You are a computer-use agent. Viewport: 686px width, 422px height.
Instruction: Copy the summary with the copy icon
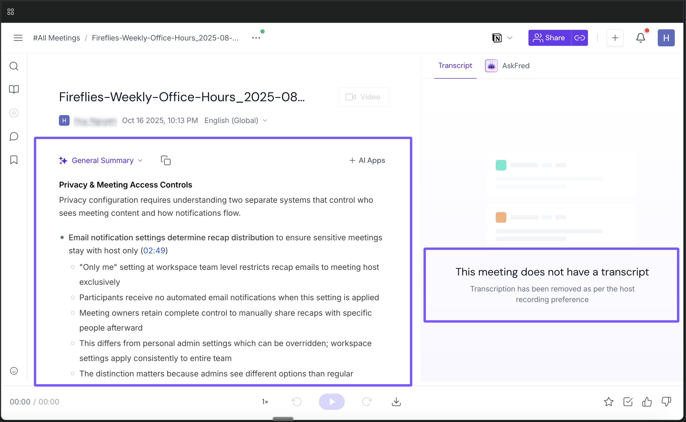[166, 160]
